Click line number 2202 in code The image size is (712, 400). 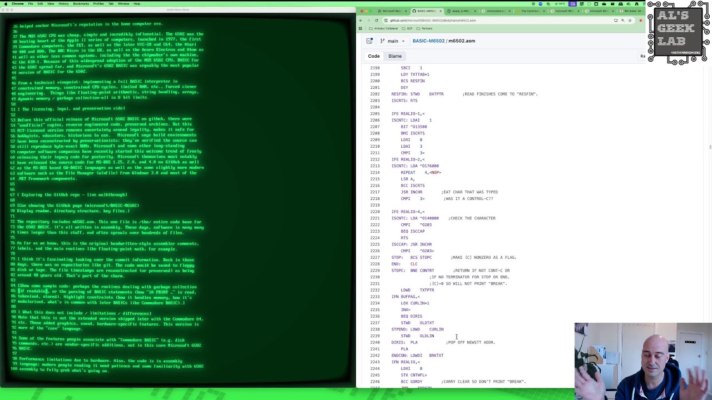pos(375,94)
